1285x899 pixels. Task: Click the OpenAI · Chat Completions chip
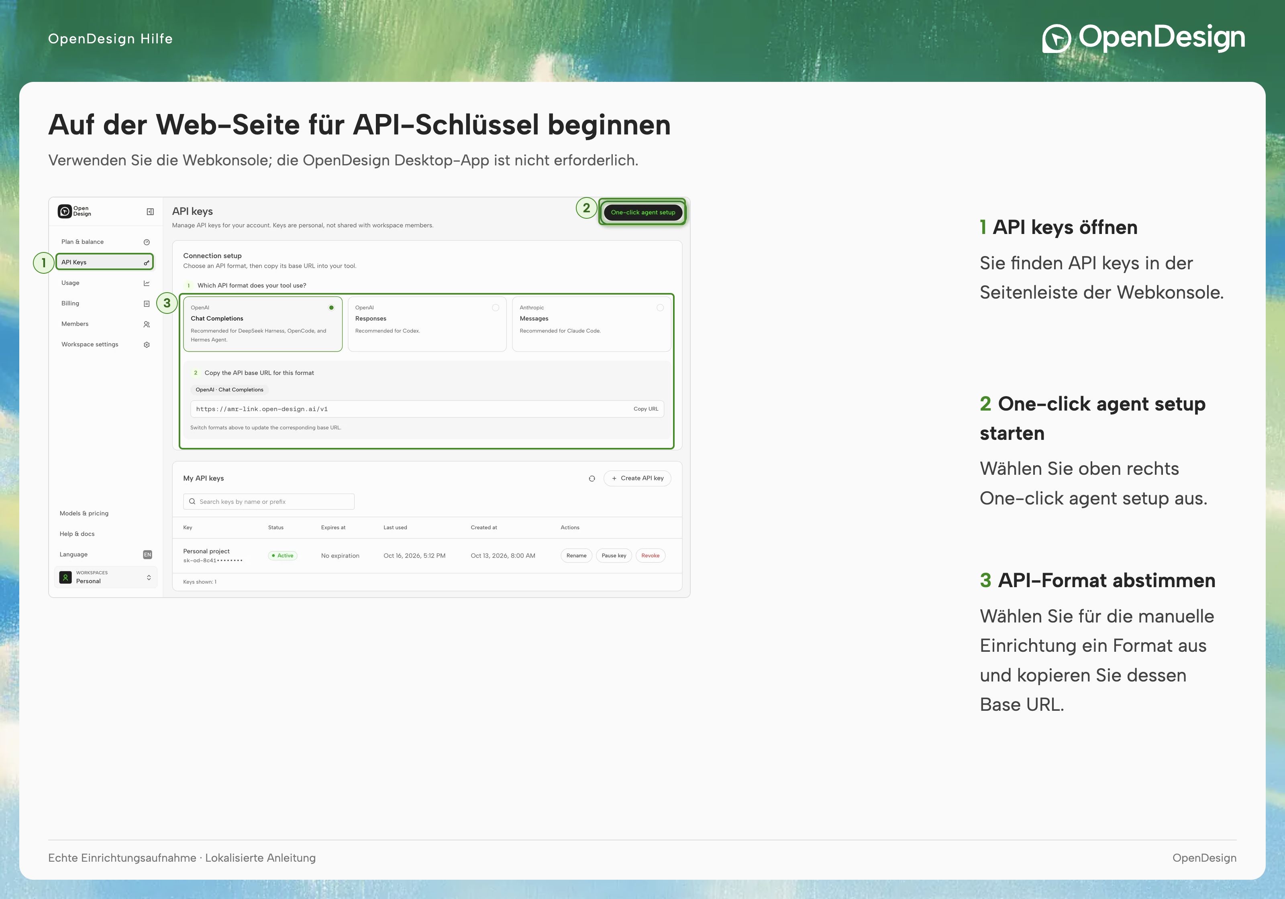[229, 389]
